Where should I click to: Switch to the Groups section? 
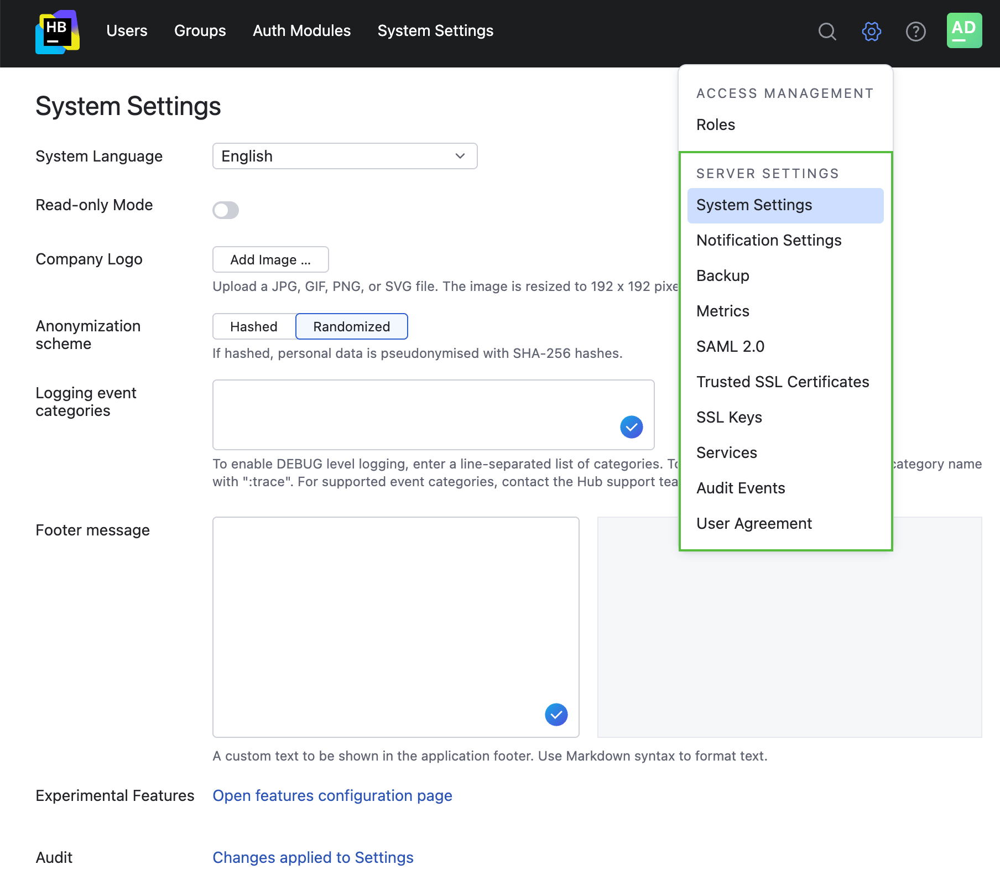coord(200,31)
